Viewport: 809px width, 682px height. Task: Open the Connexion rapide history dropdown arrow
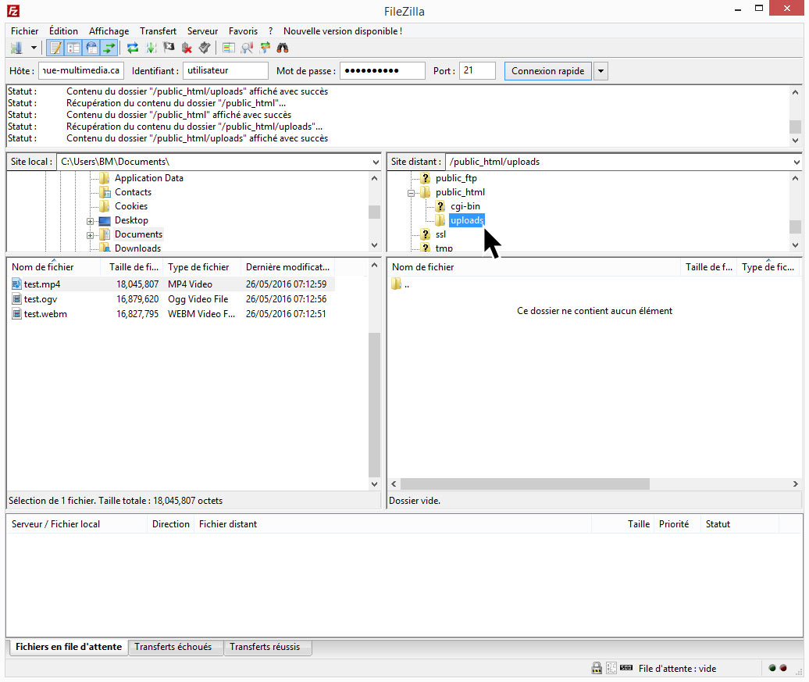coord(601,71)
